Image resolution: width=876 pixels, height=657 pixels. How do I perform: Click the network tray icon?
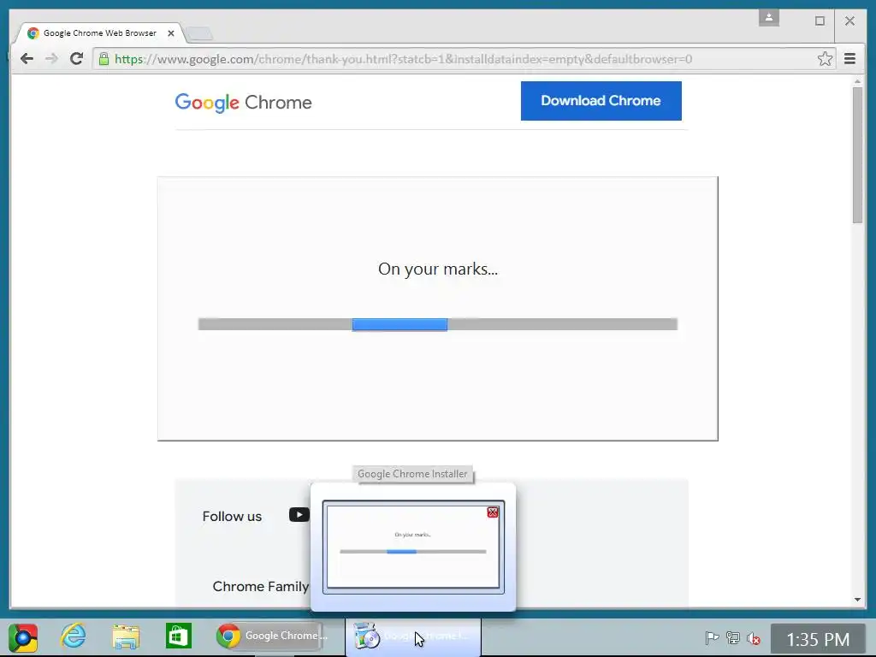point(732,637)
